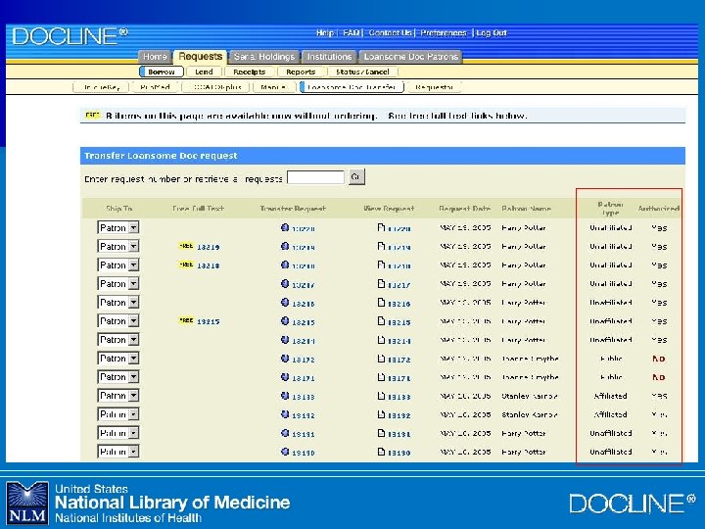Click the request number input field

tap(315, 177)
